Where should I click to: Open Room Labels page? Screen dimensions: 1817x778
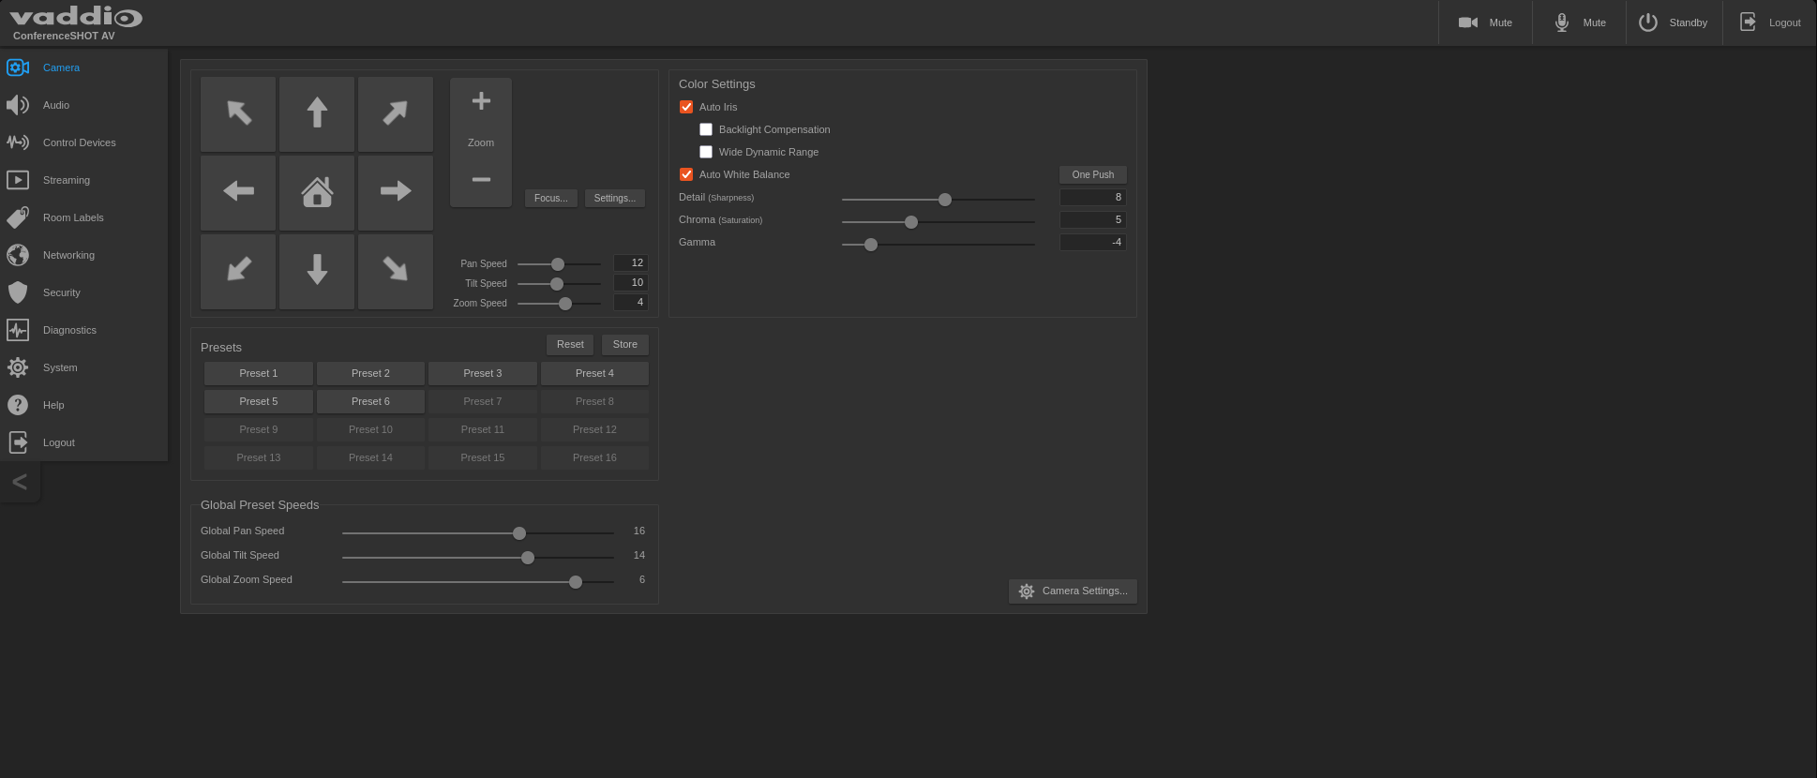pos(84,217)
